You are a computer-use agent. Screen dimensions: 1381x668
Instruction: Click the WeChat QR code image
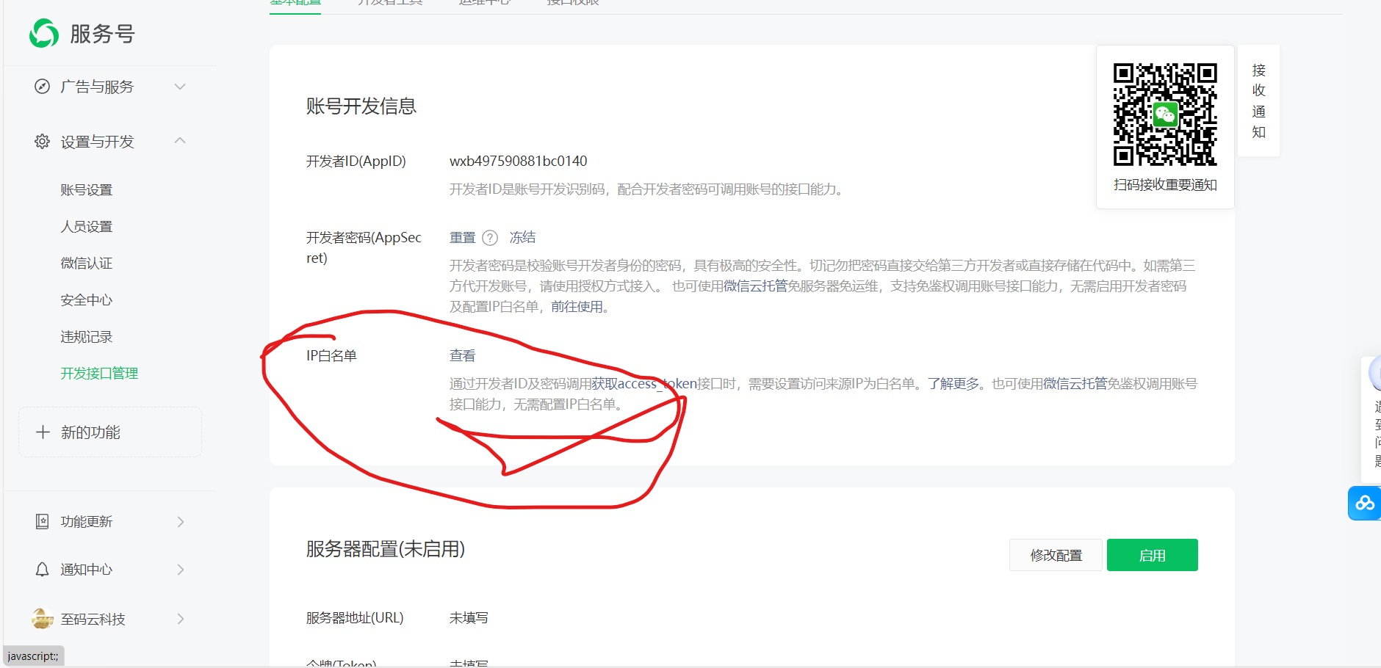click(1165, 115)
